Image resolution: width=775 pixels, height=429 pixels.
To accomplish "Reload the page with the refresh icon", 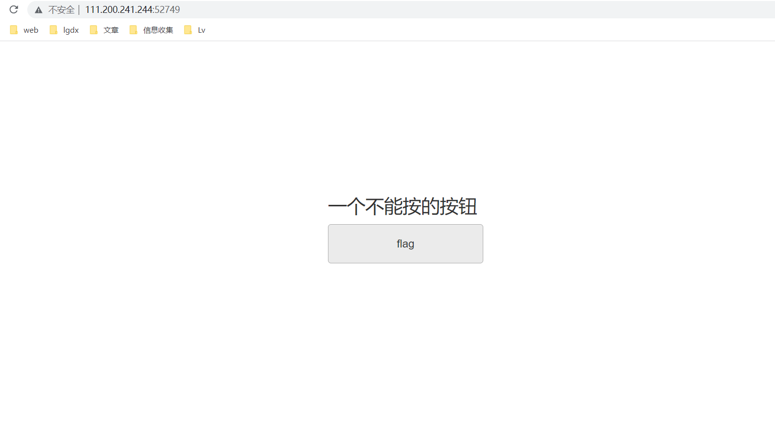I will 14,9.
